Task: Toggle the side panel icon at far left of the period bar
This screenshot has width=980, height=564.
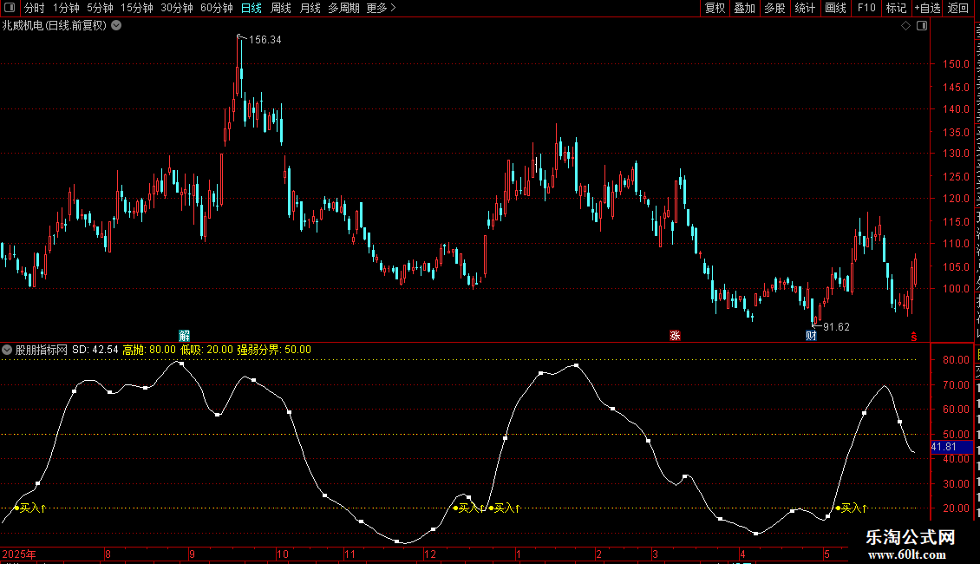Action: click(10, 8)
